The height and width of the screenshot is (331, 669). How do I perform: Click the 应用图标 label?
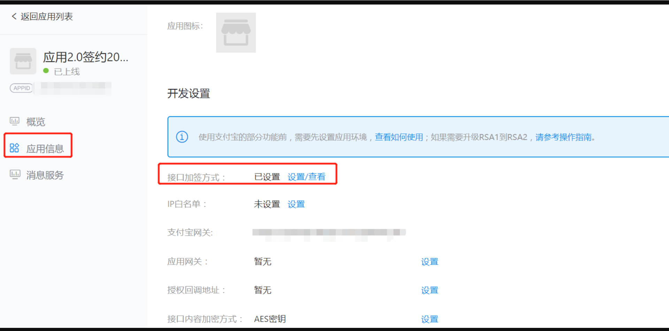185,26
